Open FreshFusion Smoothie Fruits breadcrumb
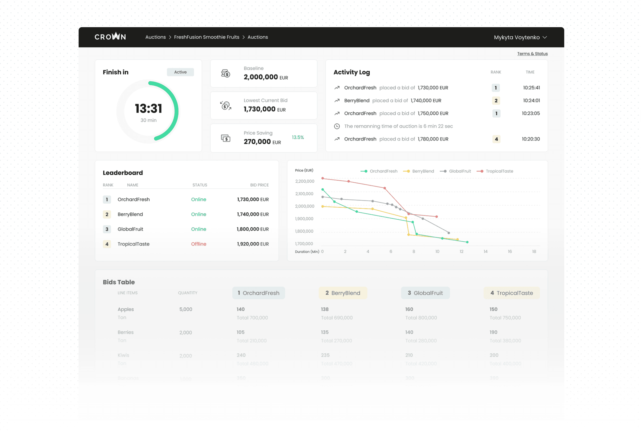The image size is (641, 431). click(207, 37)
